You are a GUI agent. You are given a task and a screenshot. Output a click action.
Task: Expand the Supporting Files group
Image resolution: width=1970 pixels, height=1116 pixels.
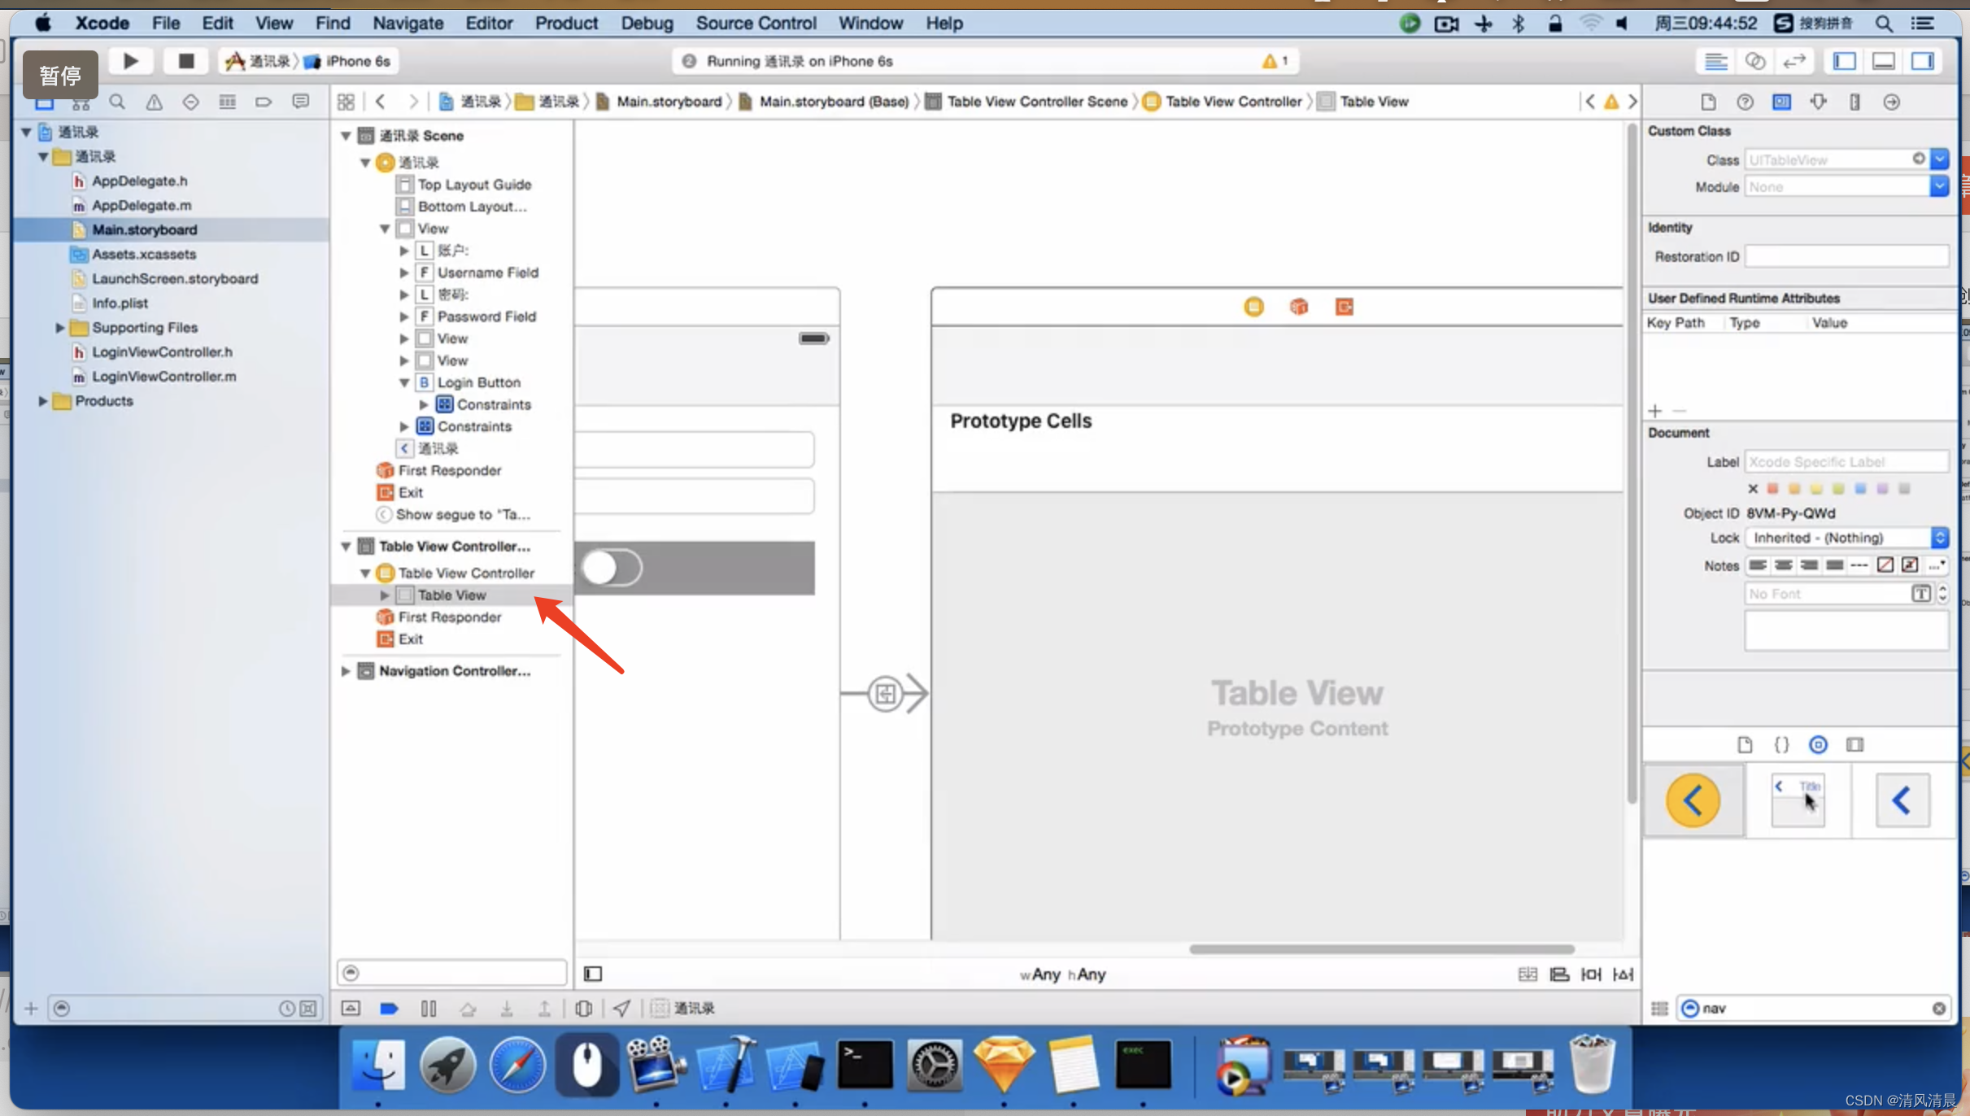59,328
